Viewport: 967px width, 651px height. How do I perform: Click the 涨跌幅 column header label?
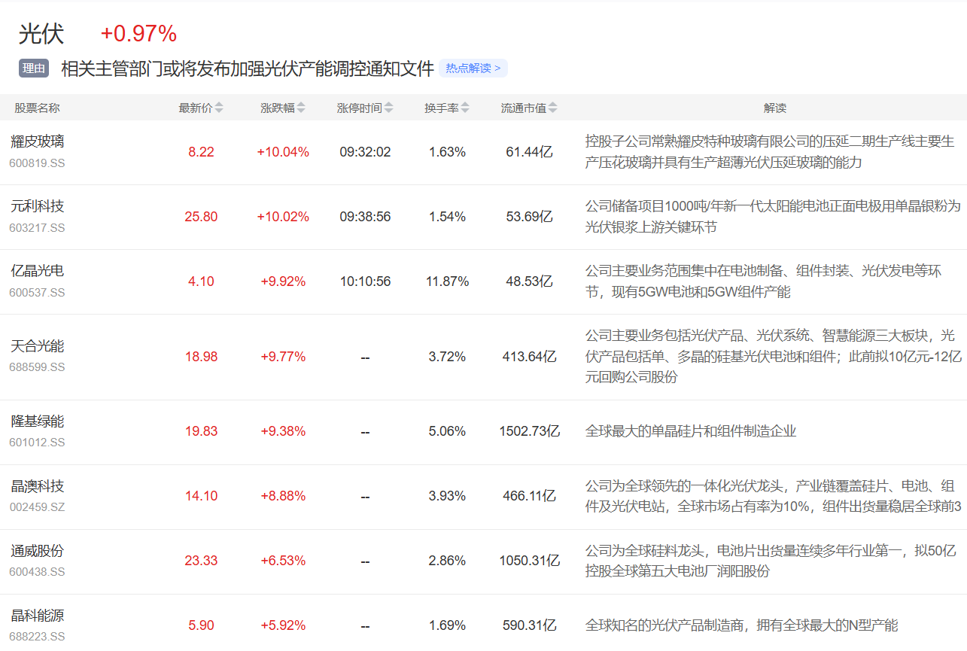coord(278,108)
